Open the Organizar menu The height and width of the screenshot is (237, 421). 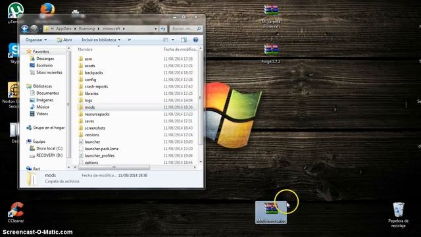point(36,39)
